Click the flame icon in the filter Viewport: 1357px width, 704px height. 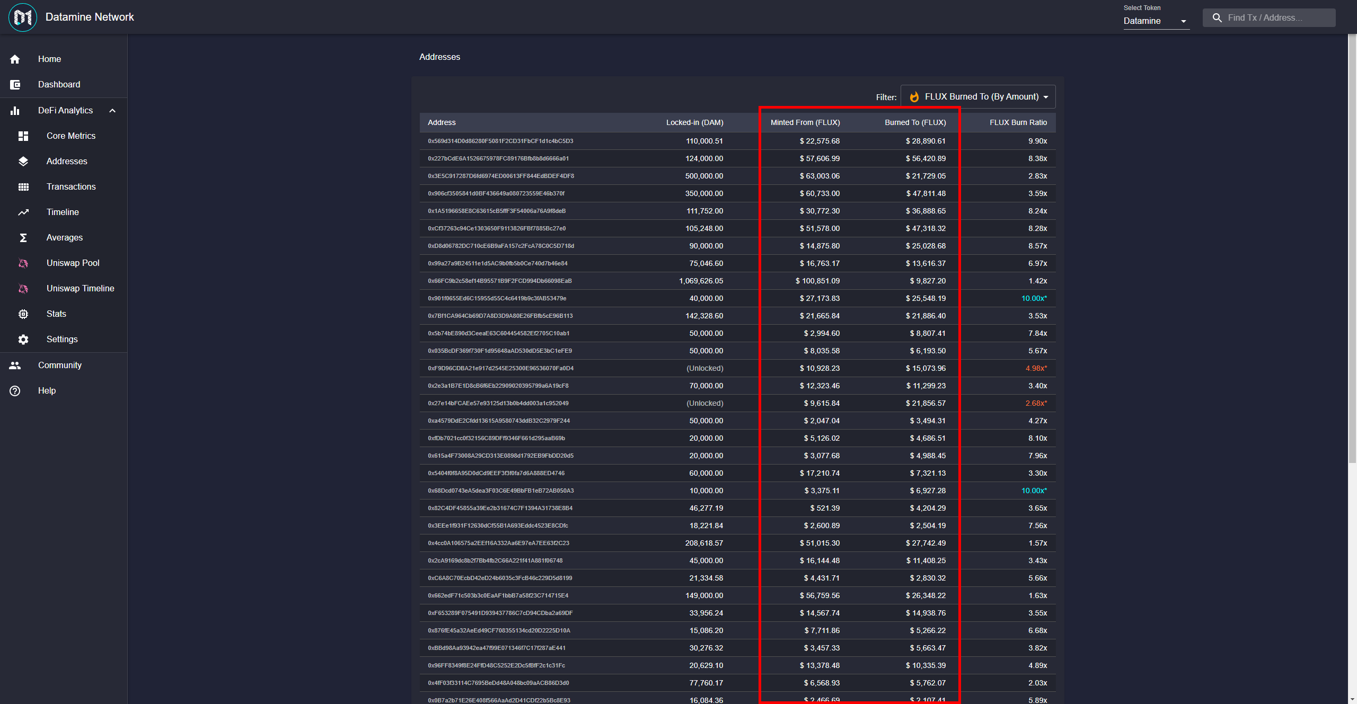tap(914, 96)
